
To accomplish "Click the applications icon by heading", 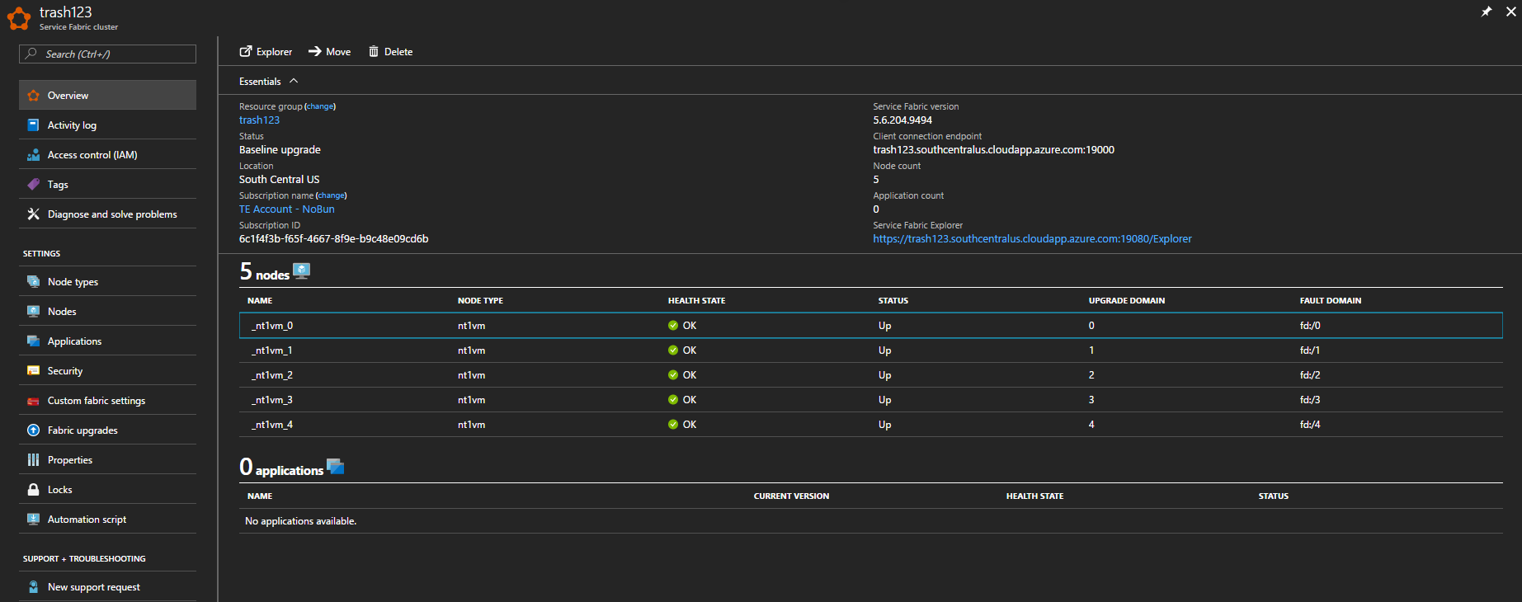I will click(336, 466).
